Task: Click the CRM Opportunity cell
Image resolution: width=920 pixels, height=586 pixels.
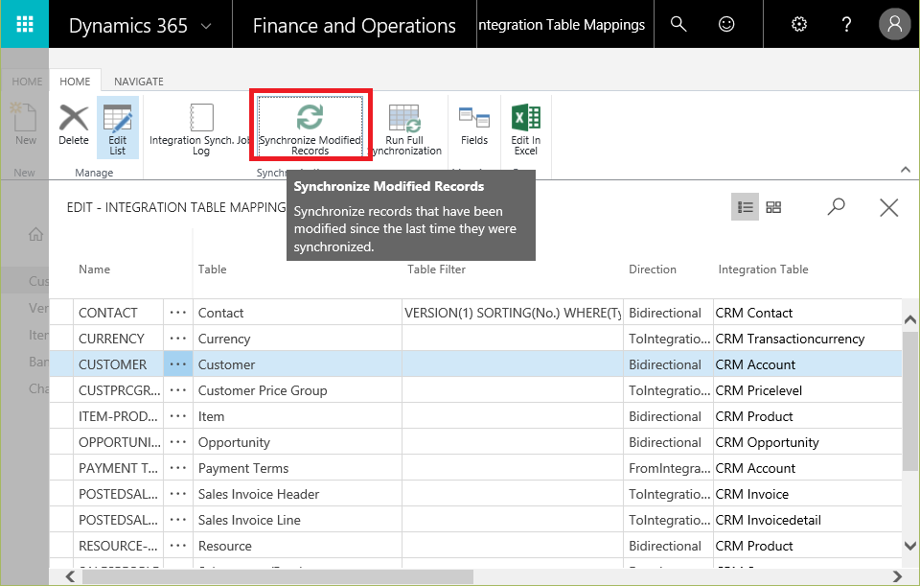Action: (807, 441)
